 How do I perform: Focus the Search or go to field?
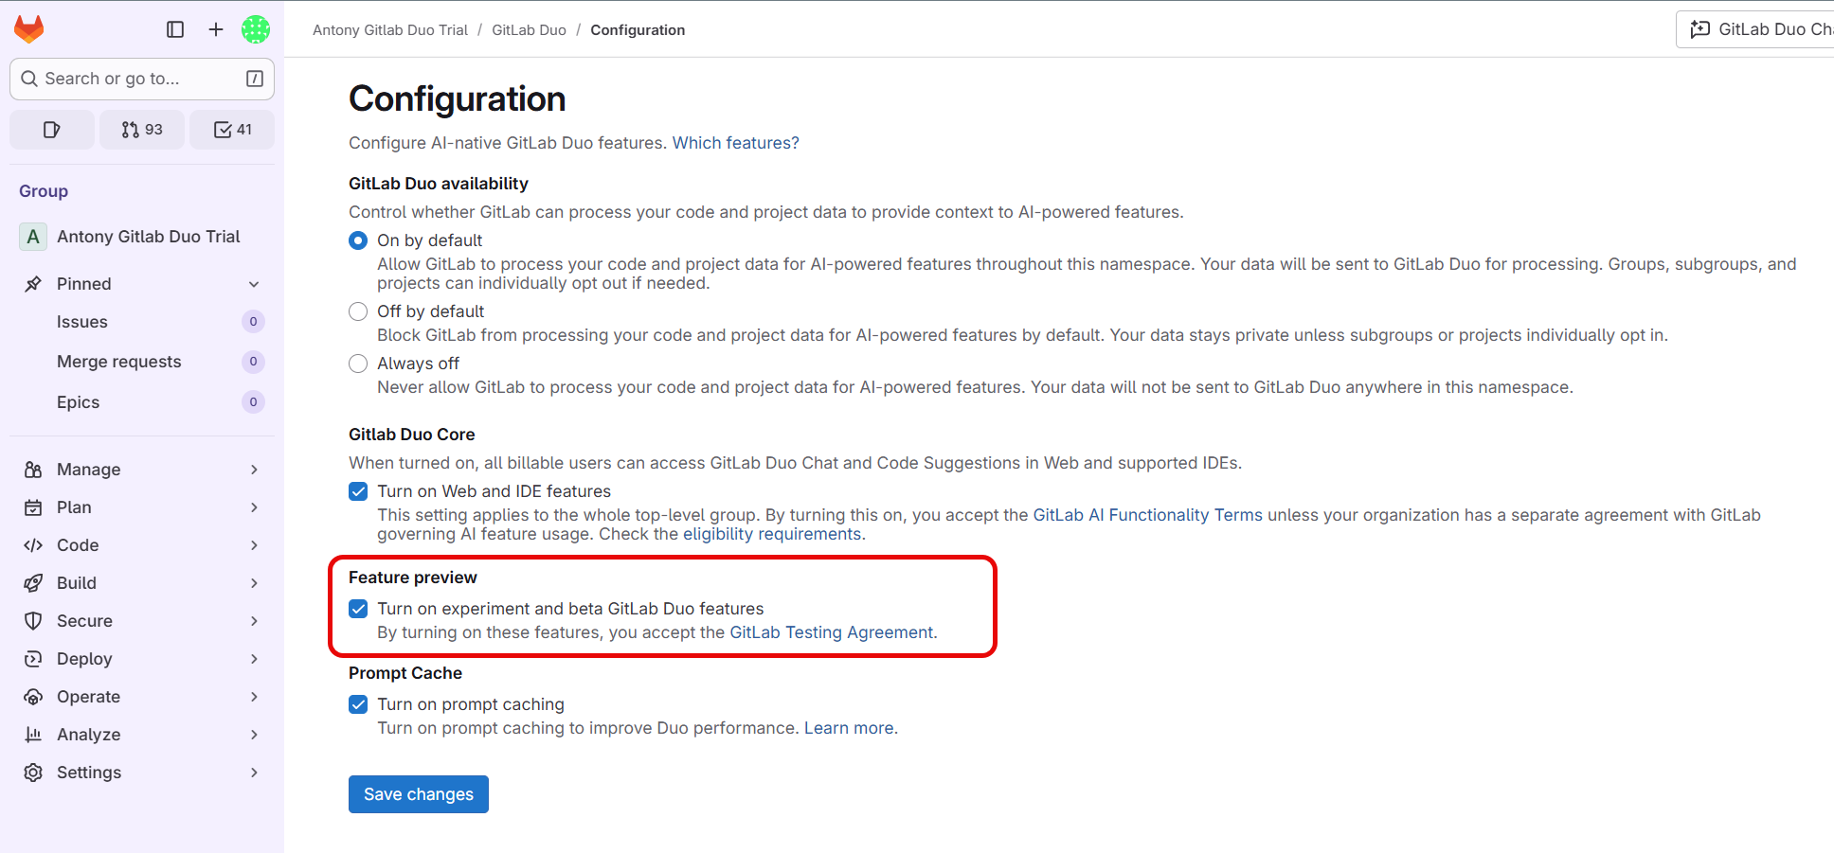pos(142,79)
